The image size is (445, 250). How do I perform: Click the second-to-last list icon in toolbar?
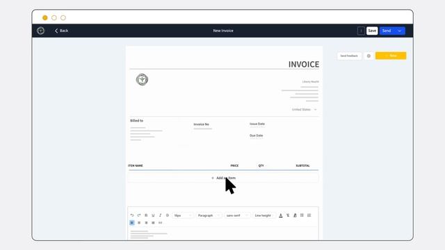point(302,215)
